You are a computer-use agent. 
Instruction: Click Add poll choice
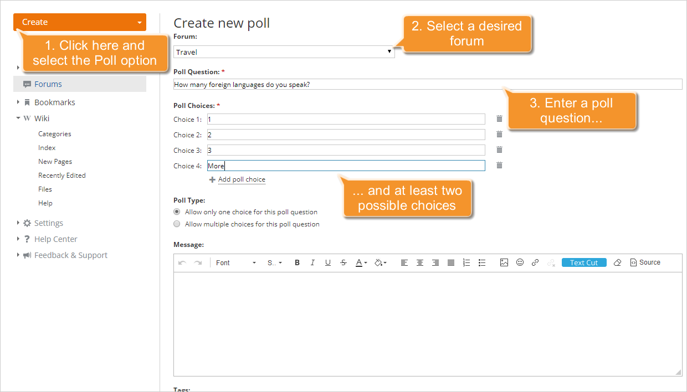pos(242,179)
